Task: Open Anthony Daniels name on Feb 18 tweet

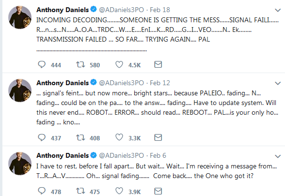Action: tap(63, 10)
